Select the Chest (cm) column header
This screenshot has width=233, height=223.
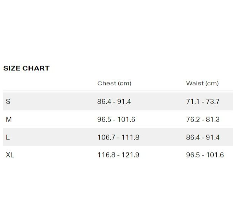tap(114, 83)
